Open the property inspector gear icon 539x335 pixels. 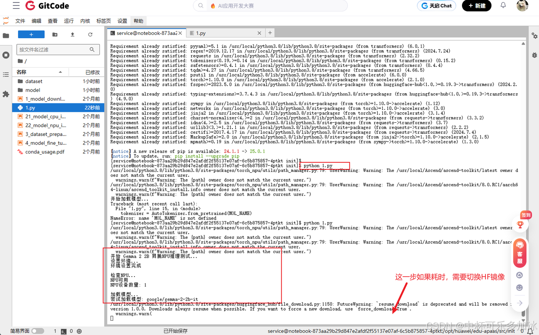click(x=534, y=36)
